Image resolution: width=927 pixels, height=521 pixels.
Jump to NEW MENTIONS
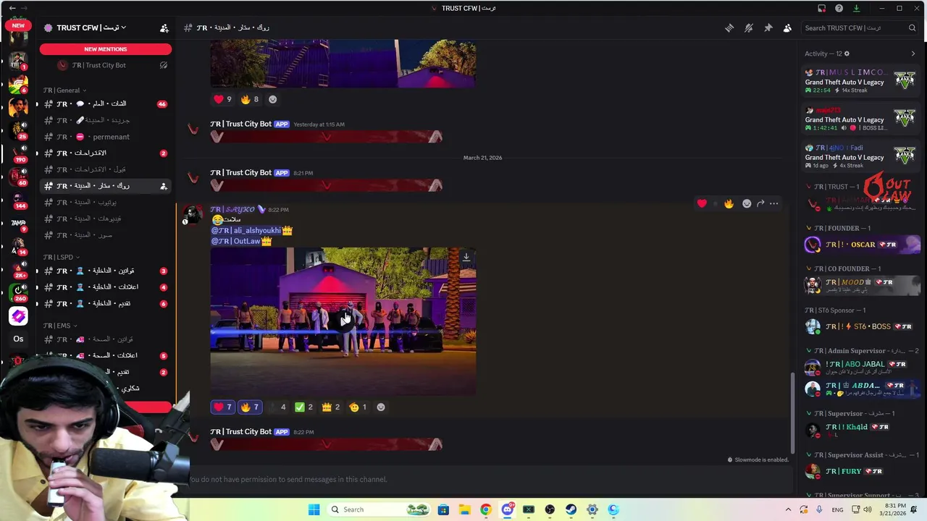coord(106,49)
